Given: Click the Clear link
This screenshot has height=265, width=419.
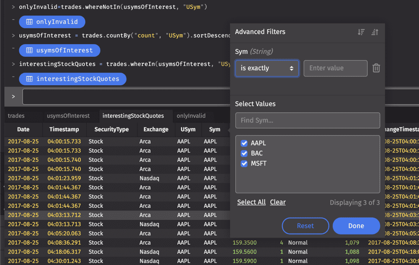Looking at the screenshot, I should tap(278, 203).
